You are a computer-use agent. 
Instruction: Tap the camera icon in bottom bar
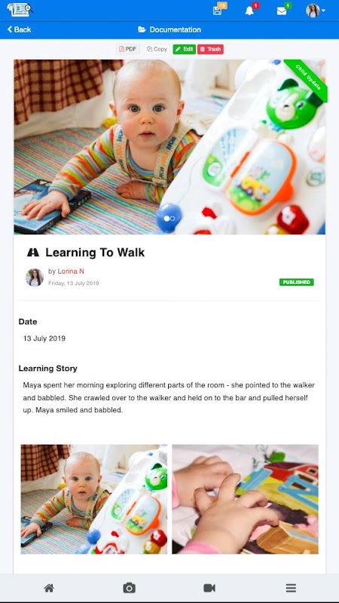pos(129,588)
